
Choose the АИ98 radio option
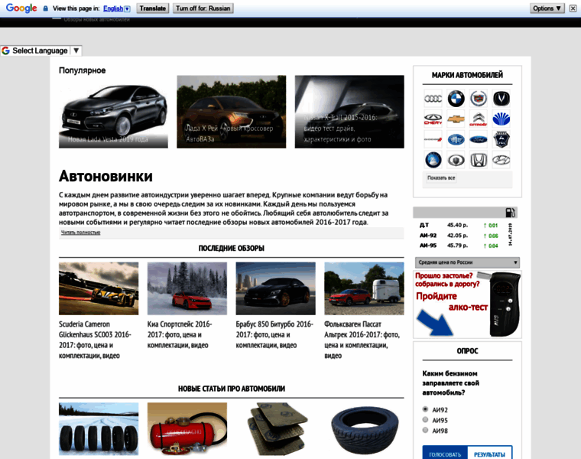pyautogui.click(x=425, y=430)
